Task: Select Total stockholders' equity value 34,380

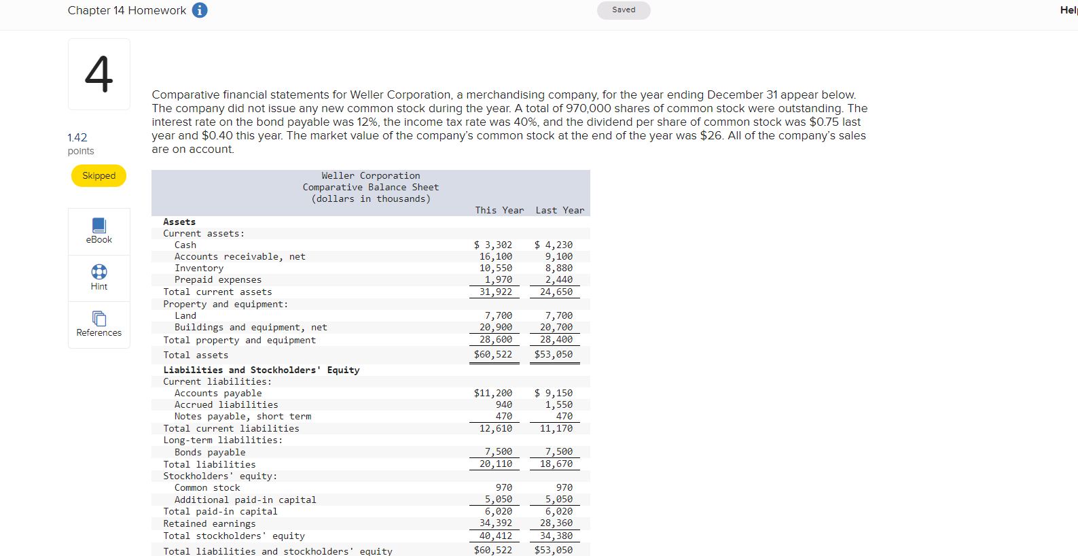Action: [556, 536]
